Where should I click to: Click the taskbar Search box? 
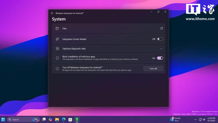pos(23,120)
